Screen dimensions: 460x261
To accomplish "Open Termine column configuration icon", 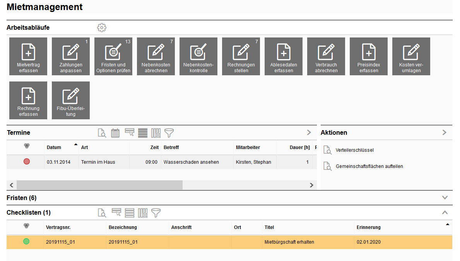I will (156, 133).
